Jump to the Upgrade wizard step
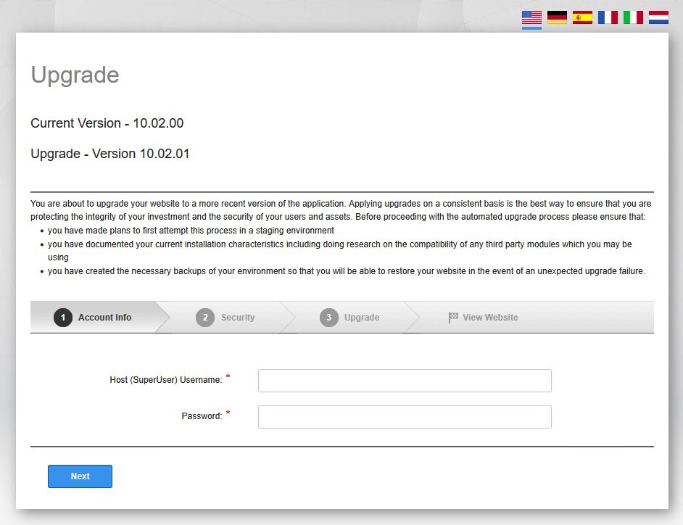 click(362, 318)
